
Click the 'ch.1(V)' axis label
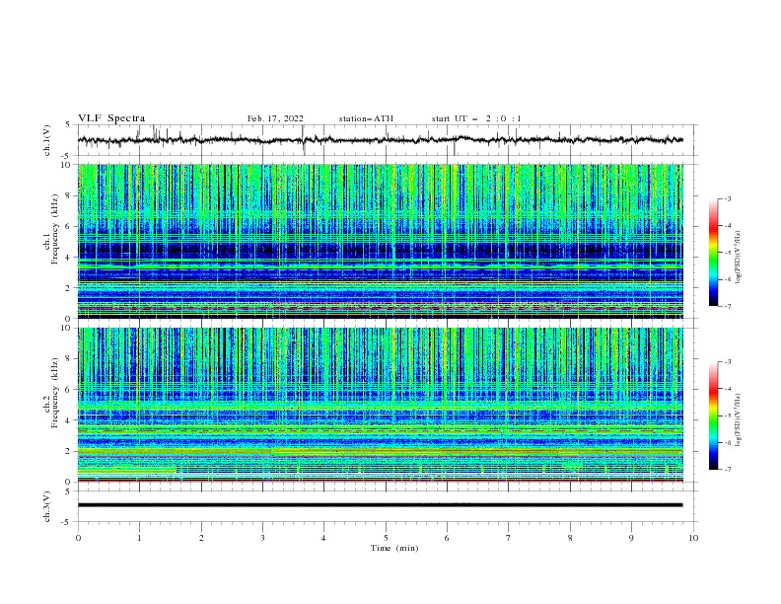tap(47, 140)
